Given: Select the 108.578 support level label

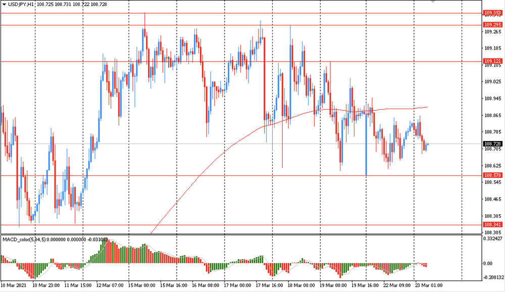Looking at the screenshot, I should [492, 175].
